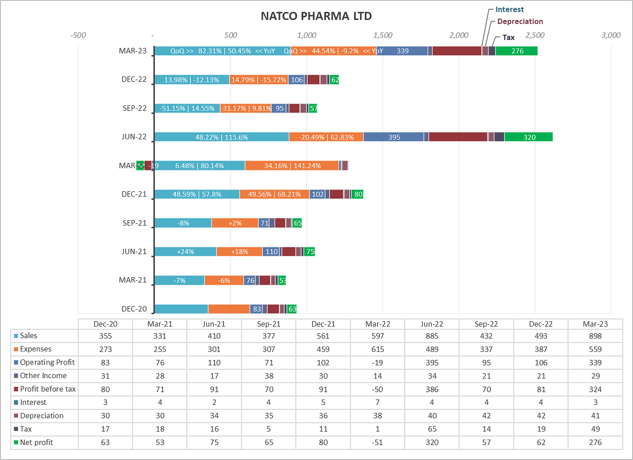
Task: Select the Expenses row label in the table
Action: click(36, 349)
